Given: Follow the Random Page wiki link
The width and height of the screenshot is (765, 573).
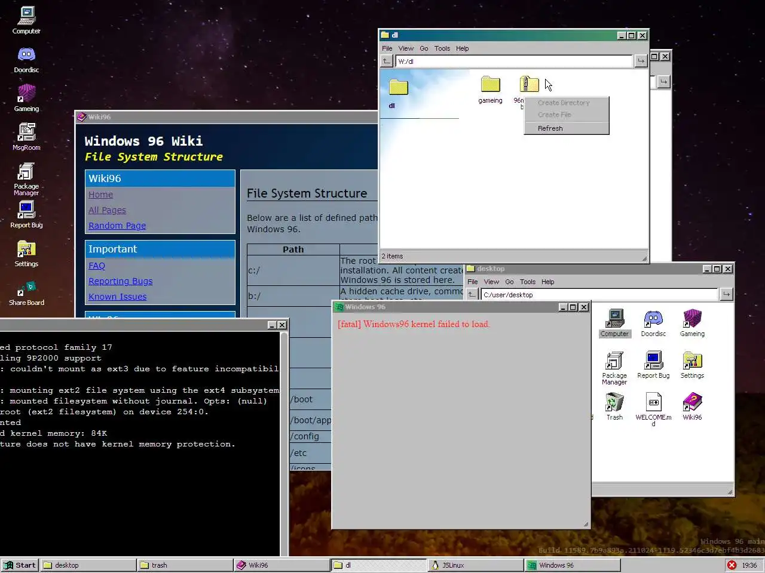Looking at the screenshot, I should click(117, 226).
